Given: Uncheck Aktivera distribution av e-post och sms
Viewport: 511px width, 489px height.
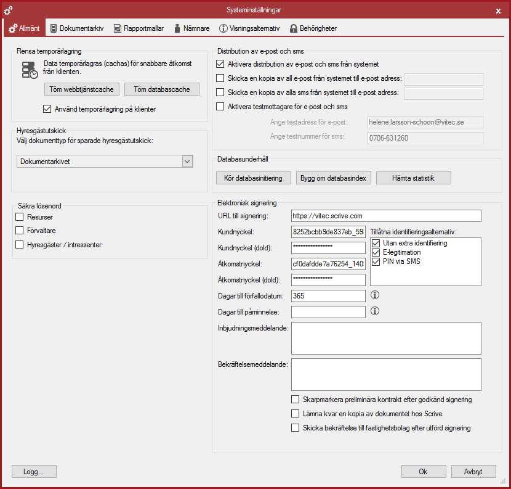Looking at the screenshot, I should (x=220, y=64).
